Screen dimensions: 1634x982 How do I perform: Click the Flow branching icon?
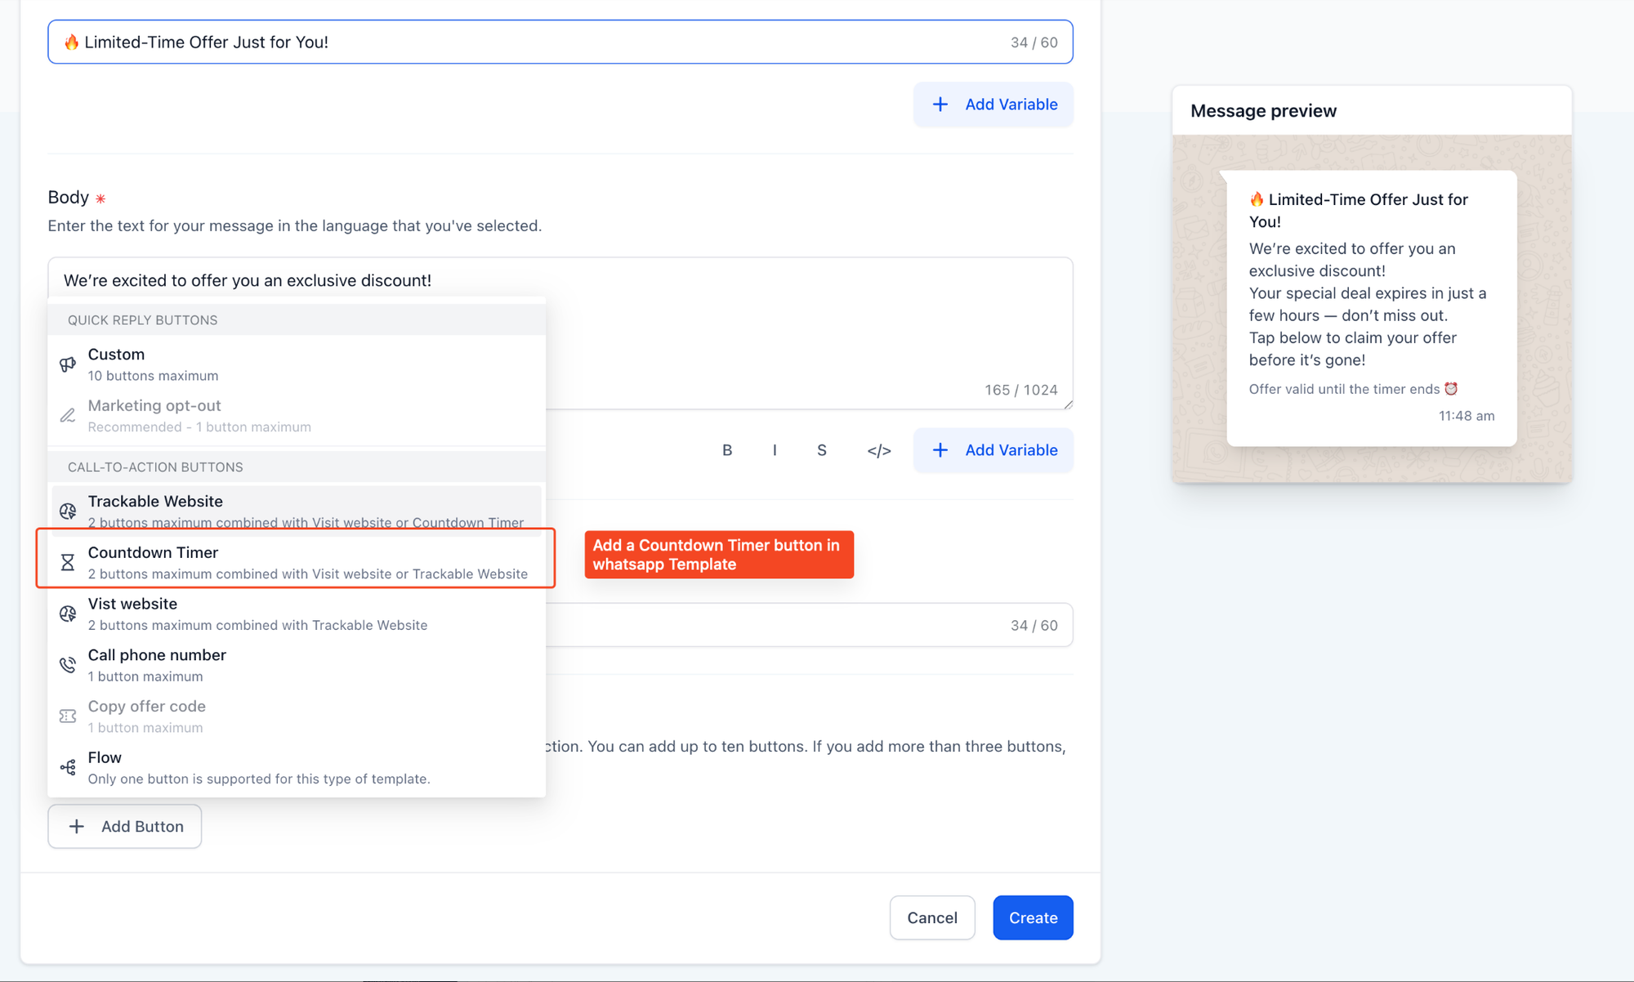tap(68, 767)
